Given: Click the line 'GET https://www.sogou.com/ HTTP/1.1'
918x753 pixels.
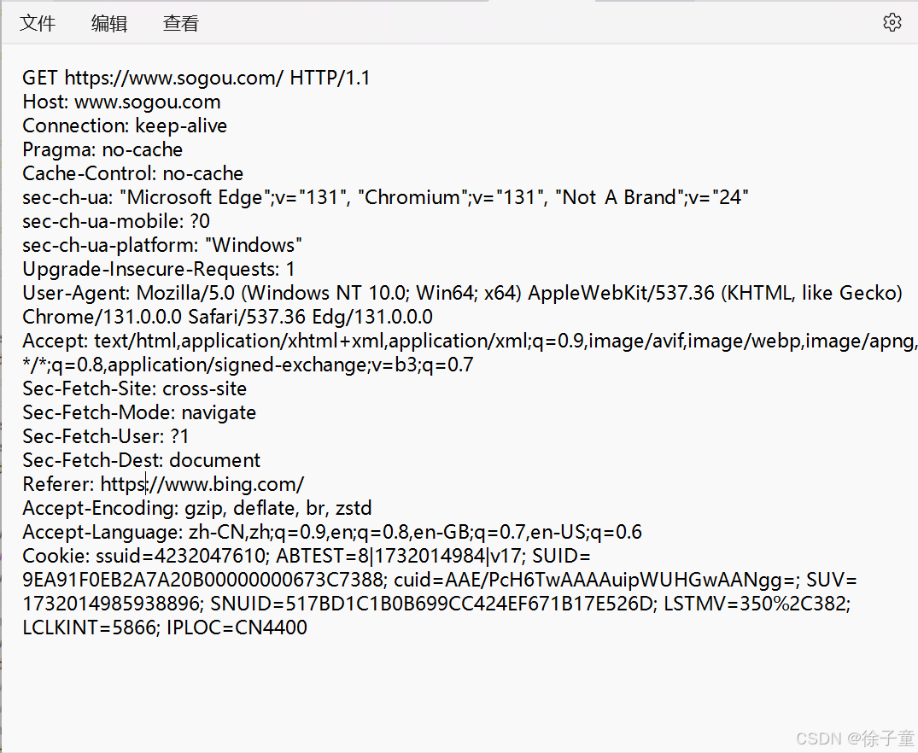Looking at the screenshot, I should click(196, 78).
